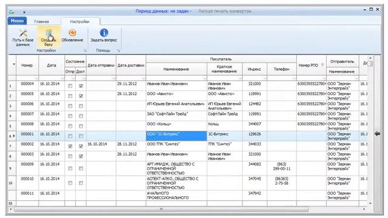Screen dimensions: 388x218
Task: Click the short name cell Хольц
Action: (x=224, y=126)
